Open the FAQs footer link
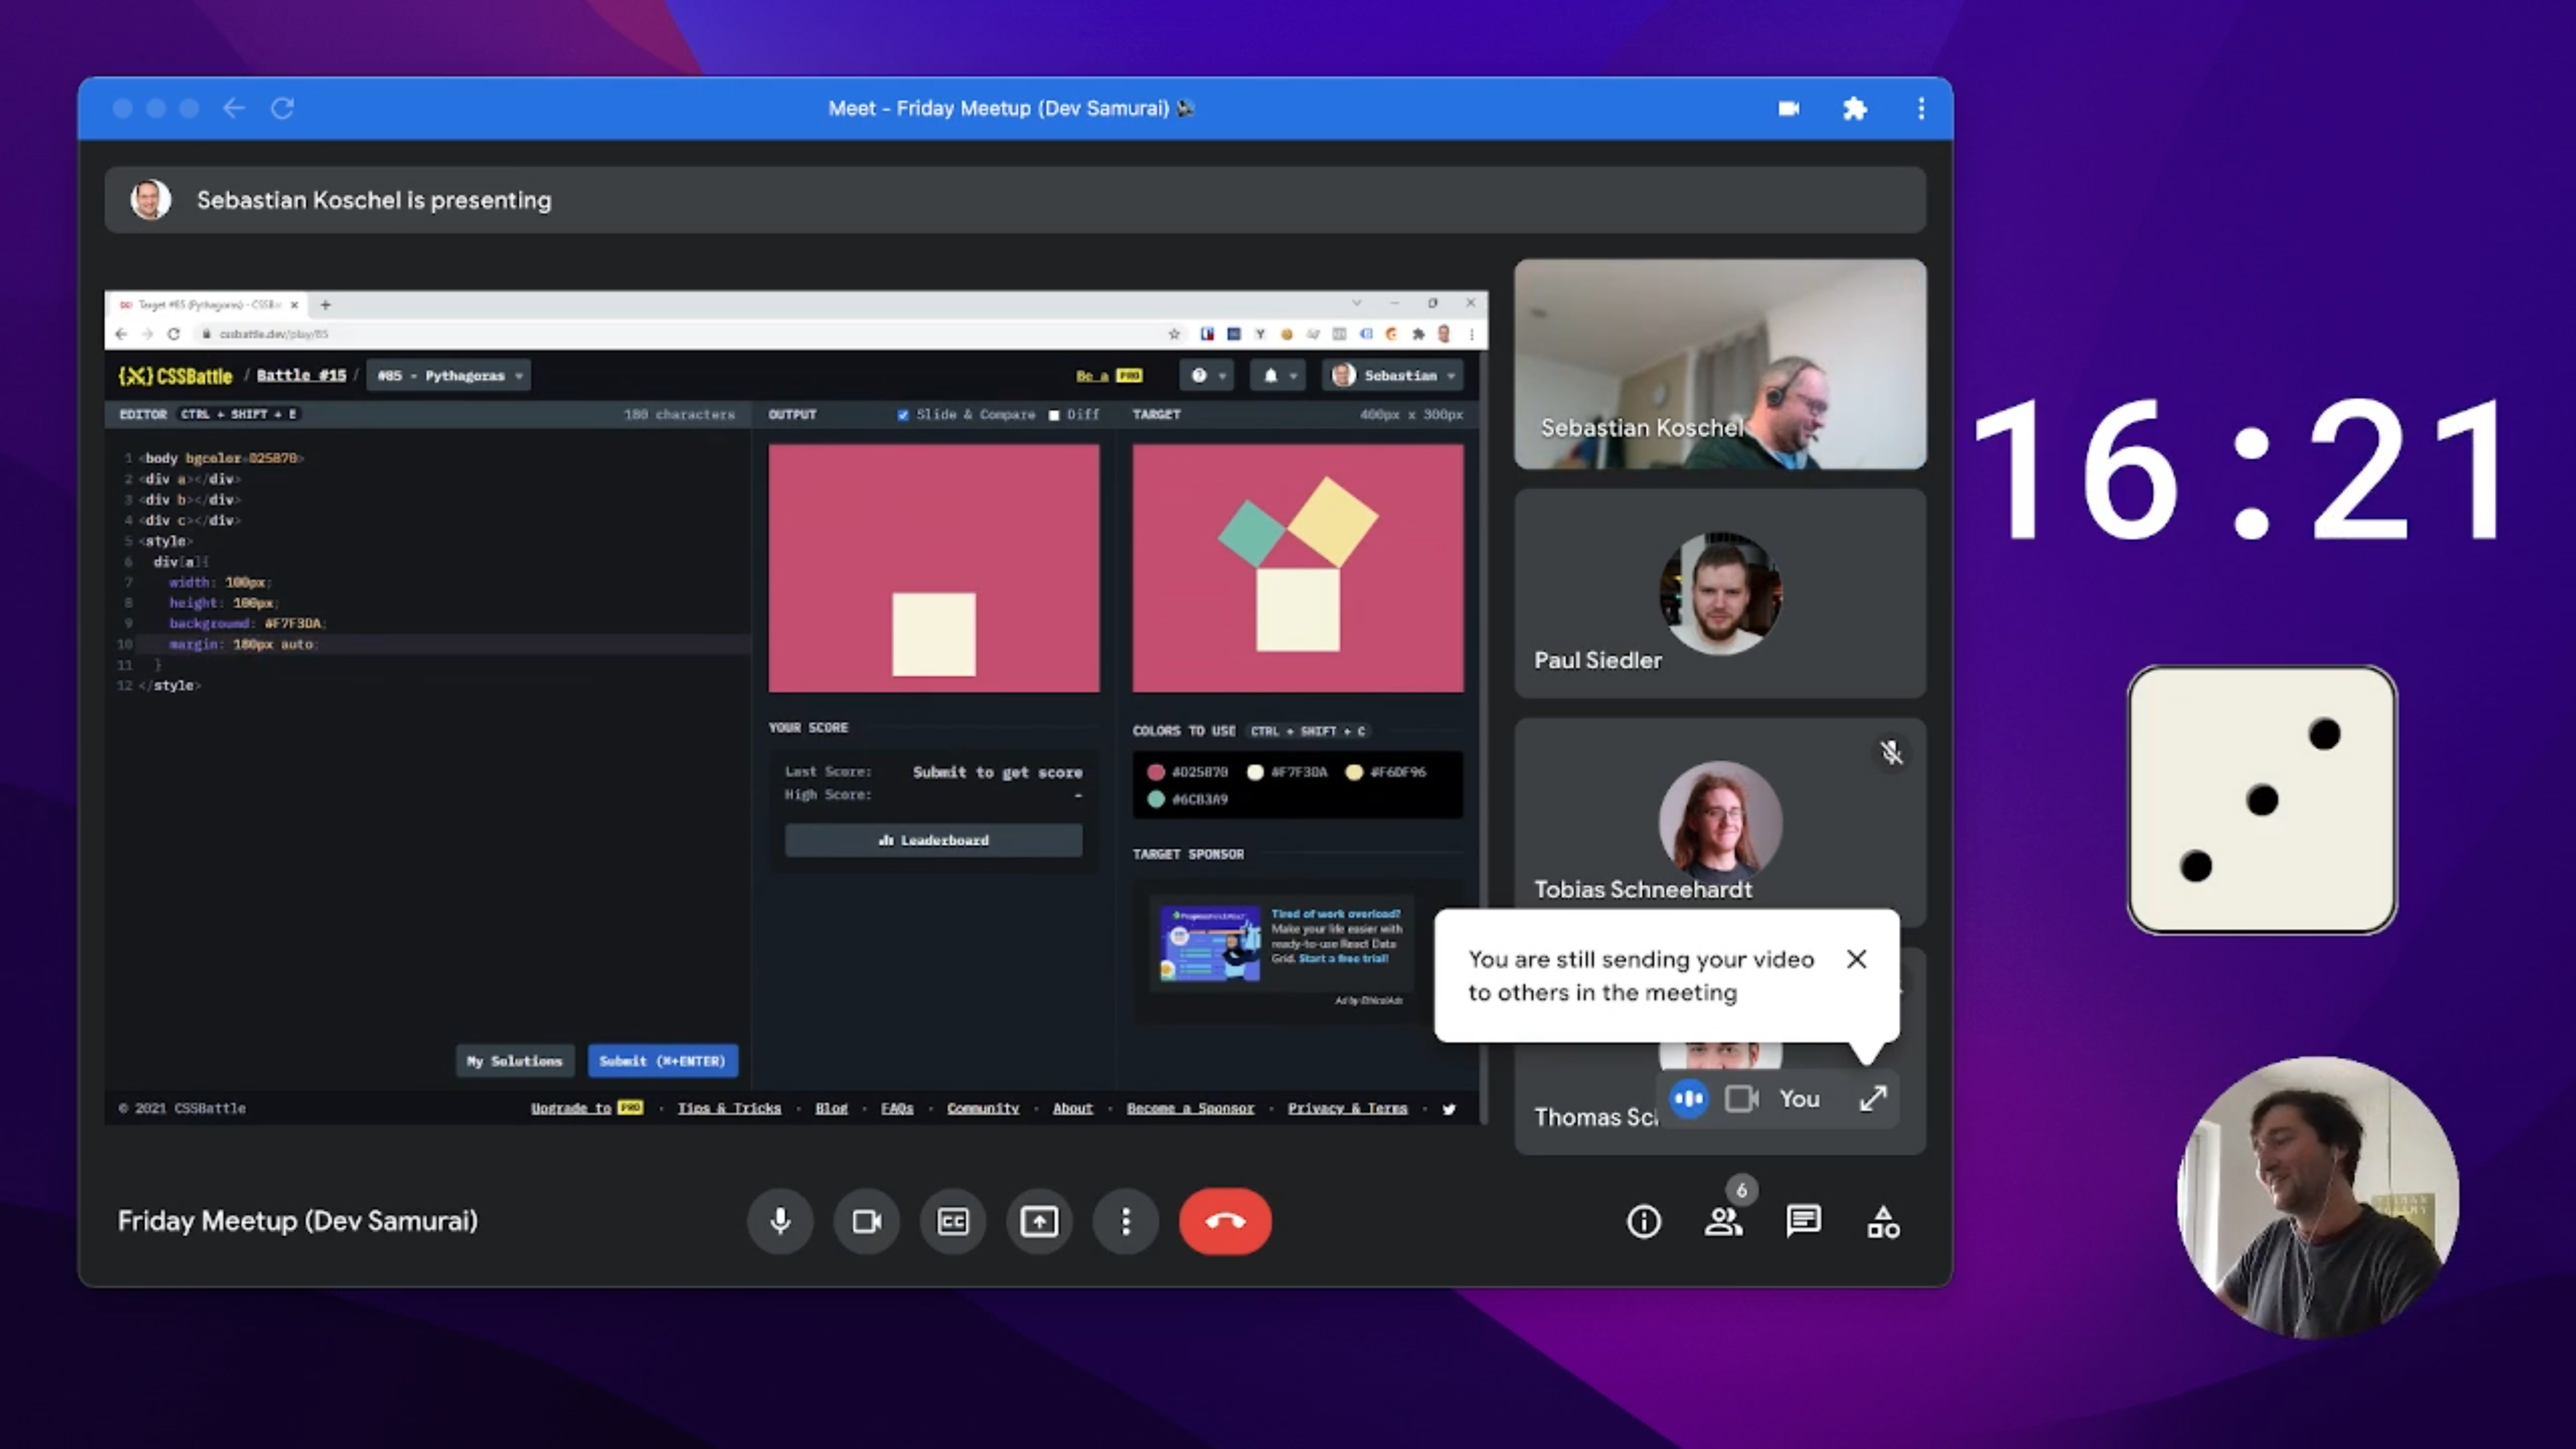This screenshot has width=2576, height=1449. click(x=897, y=1108)
